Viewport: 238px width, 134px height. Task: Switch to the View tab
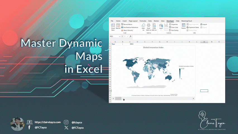click(x=163, y=21)
